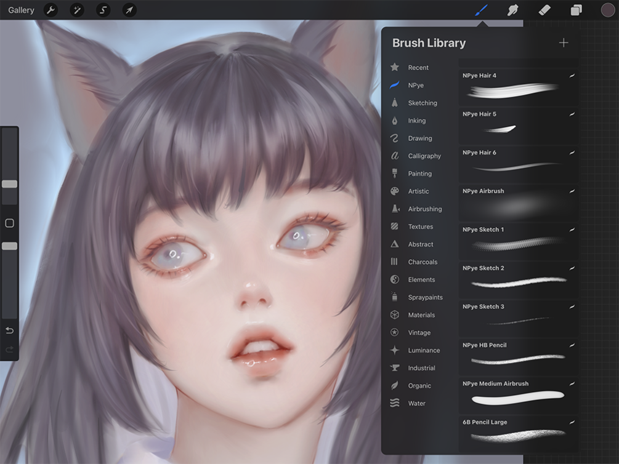Open the Artistic brush set
Image resolution: width=619 pixels, height=464 pixels.
pyautogui.click(x=419, y=191)
